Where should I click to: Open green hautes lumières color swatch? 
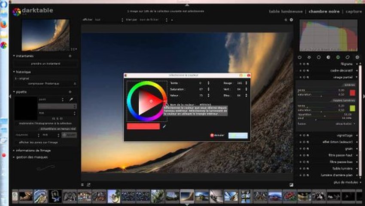[353, 108]
